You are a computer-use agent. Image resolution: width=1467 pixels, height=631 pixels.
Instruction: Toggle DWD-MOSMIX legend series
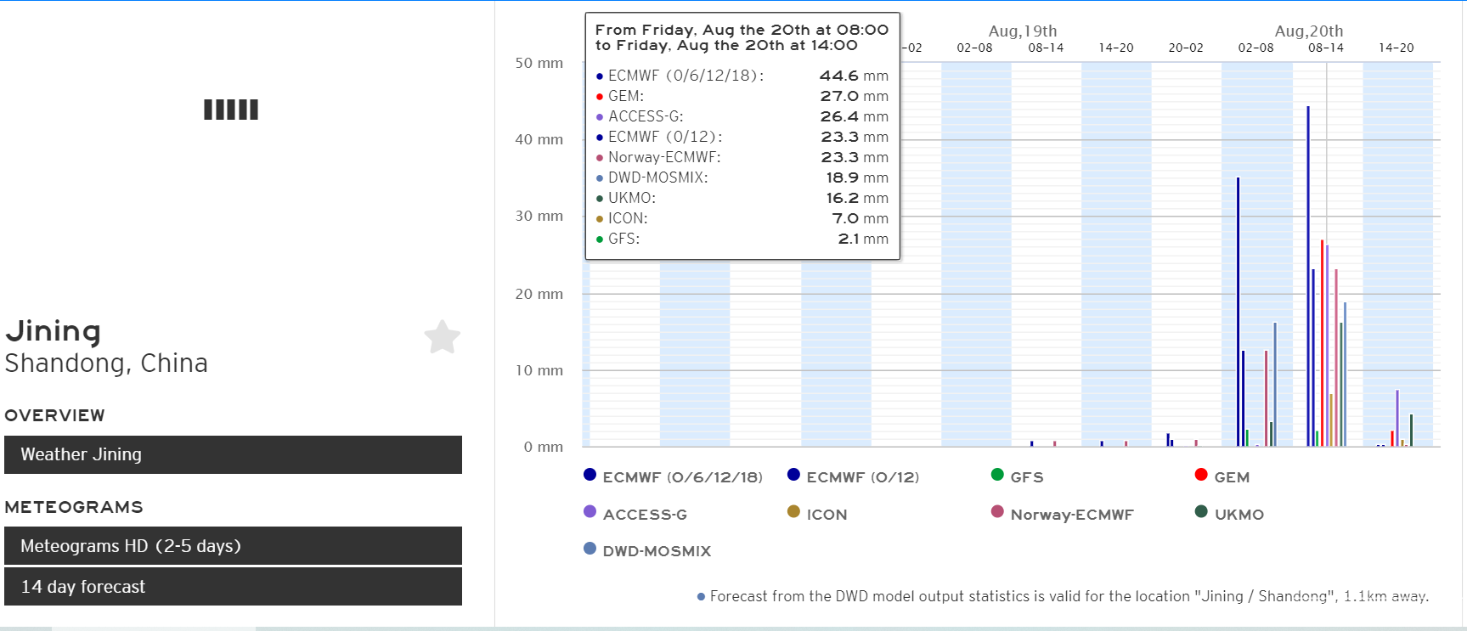(x=647, y=550)
